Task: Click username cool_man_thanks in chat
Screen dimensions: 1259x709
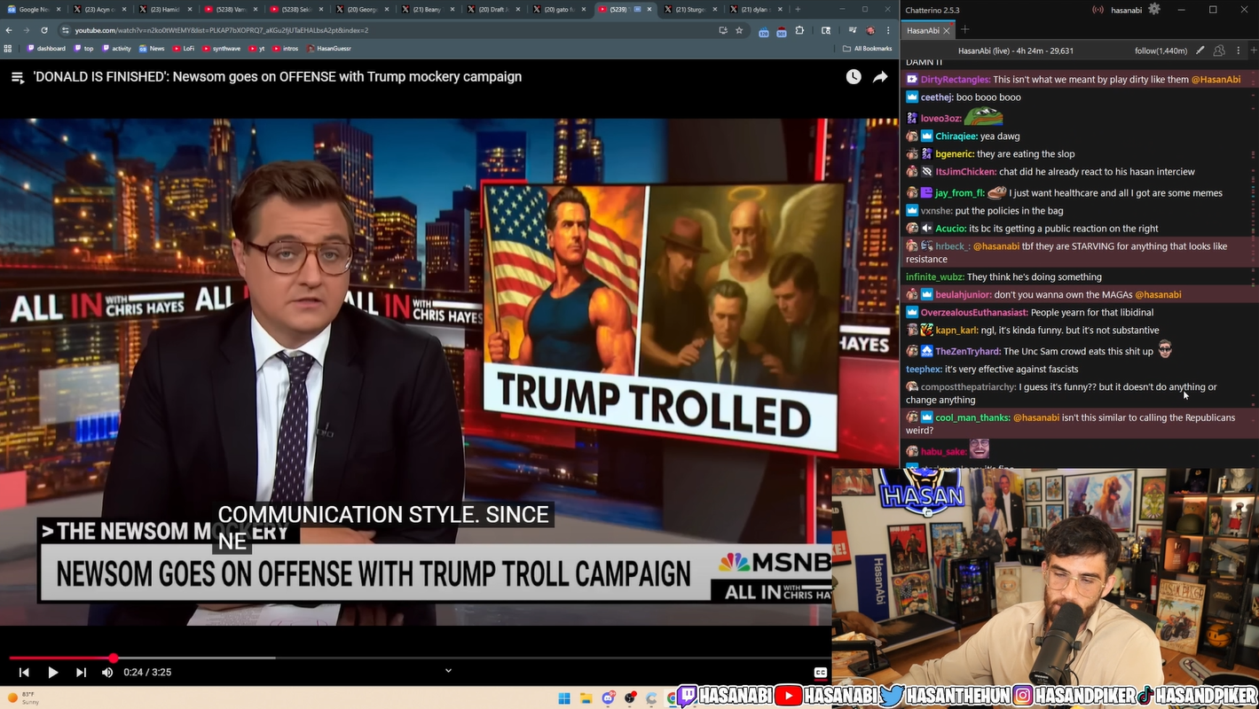Action: (x=972, y=417)
